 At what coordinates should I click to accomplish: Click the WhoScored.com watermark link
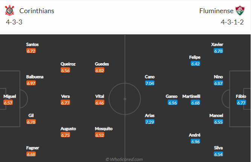pos(124,159)
